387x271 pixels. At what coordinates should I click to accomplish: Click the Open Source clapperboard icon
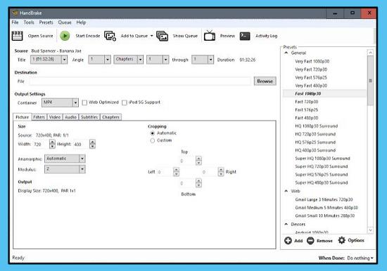click(18, 36)
